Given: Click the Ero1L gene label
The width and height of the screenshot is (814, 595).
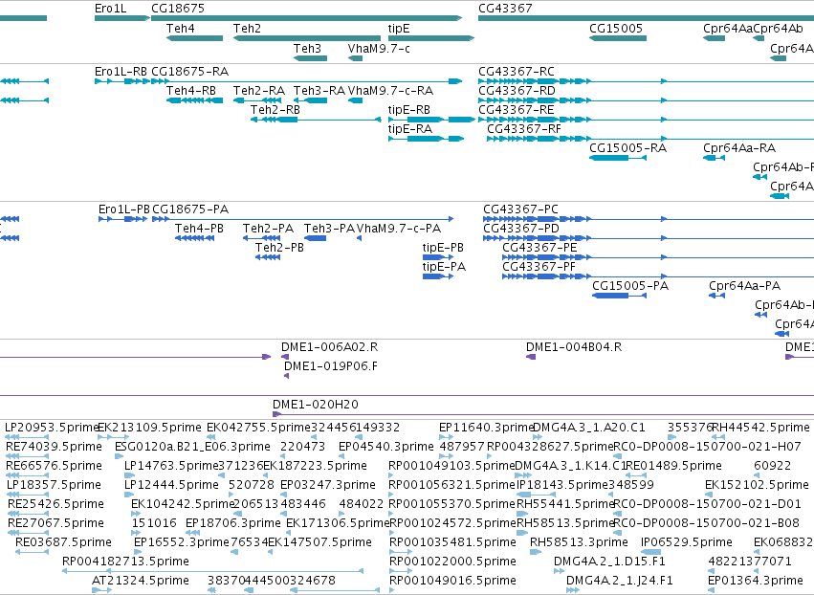Looking at the screenshot, I should pyautogui.click(x=110, y=9).
